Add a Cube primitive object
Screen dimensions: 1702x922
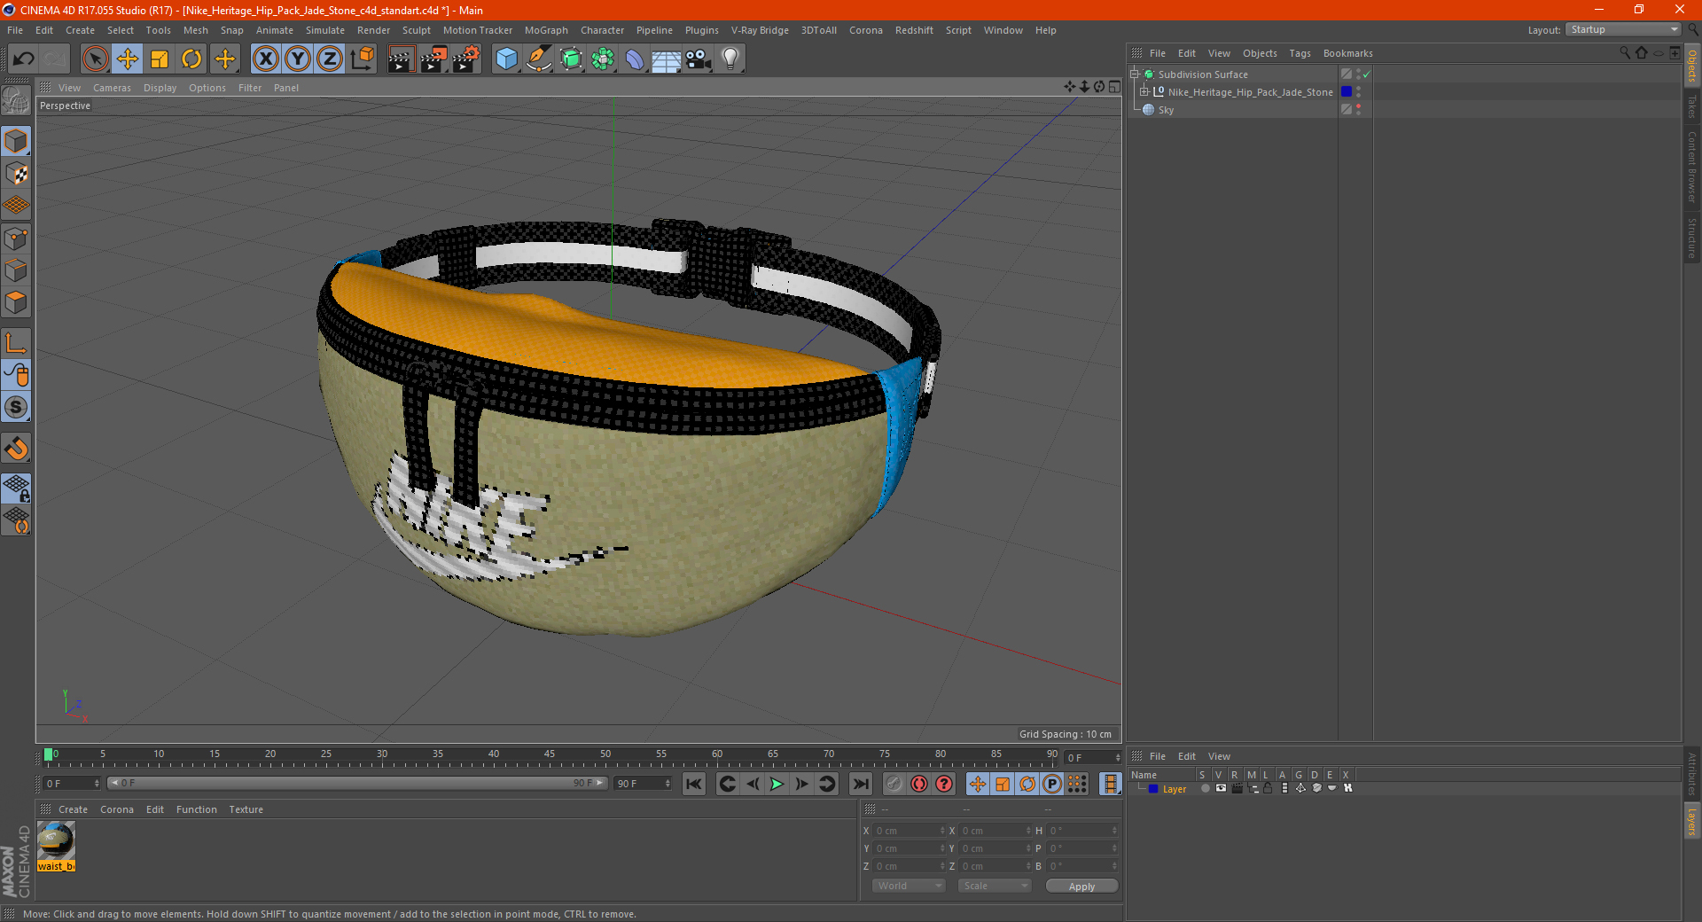(x=506, y=59)
